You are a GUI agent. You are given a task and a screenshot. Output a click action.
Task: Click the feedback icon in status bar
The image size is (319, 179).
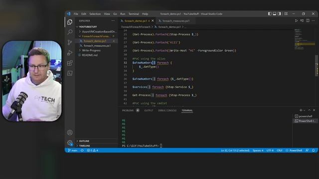307,150
